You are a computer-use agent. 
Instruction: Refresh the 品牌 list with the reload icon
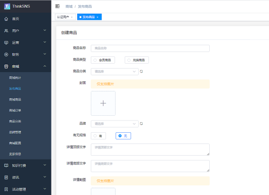141,124
